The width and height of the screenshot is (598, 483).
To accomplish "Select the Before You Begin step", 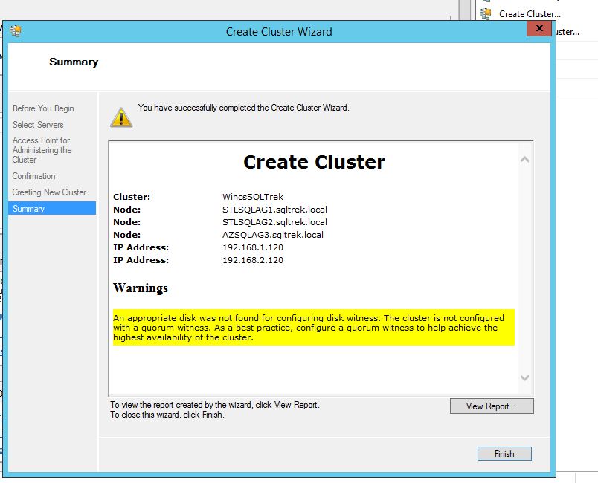I will click(x=43, y=108).
